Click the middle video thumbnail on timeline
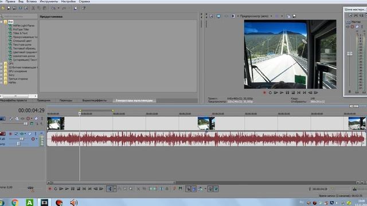Viewport: 367px width, 206px height. 206,124
